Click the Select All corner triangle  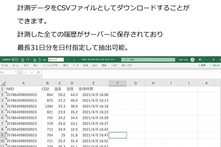pyautogui.click(x=3, y=83)
